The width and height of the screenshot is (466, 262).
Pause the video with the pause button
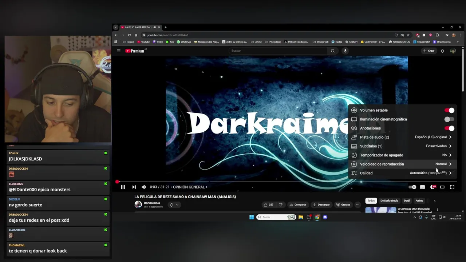[x=123, y=187]
